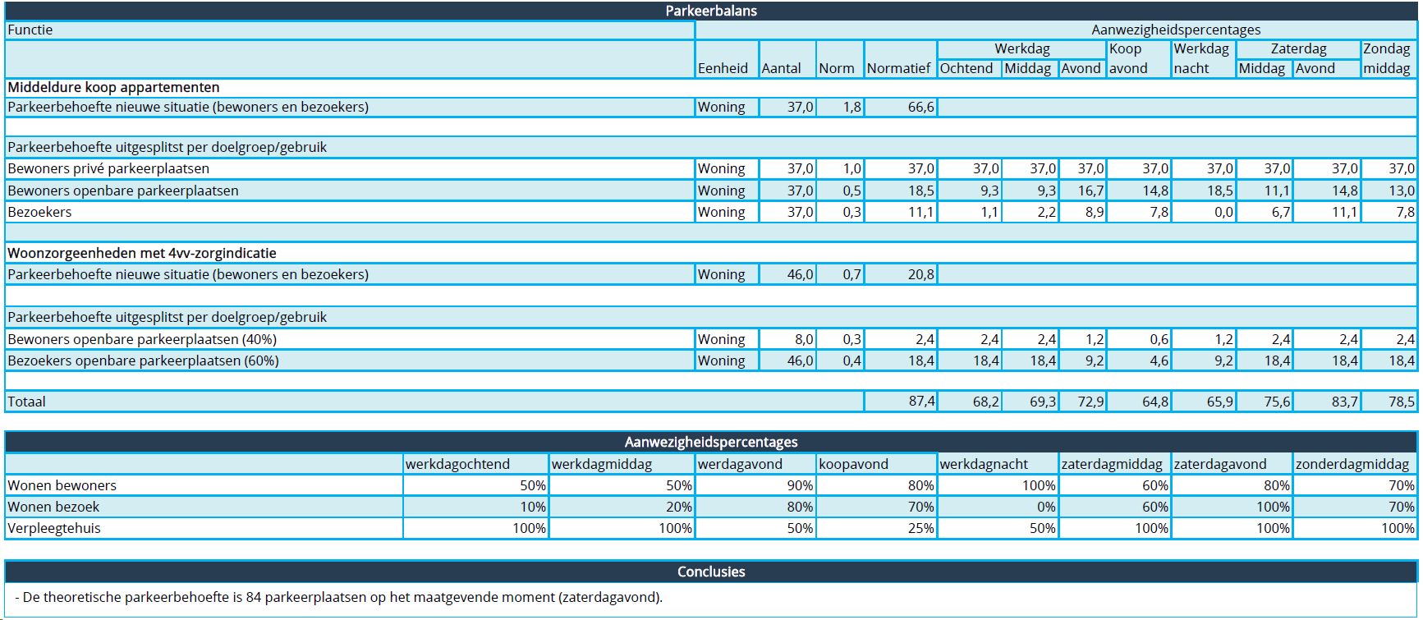Click Bezoekers openbare parkeerplaatsen (60%) row label
This screenshot has width=1423, height=620.
point(143,361)
